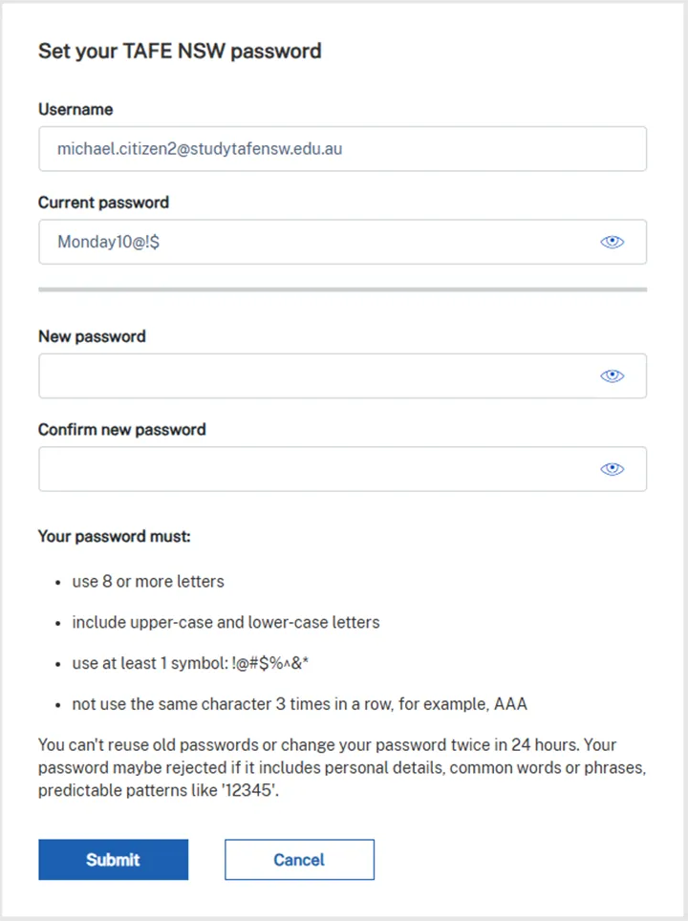
Task: Click the same character 3 times rule
Action: click(300, 704)
